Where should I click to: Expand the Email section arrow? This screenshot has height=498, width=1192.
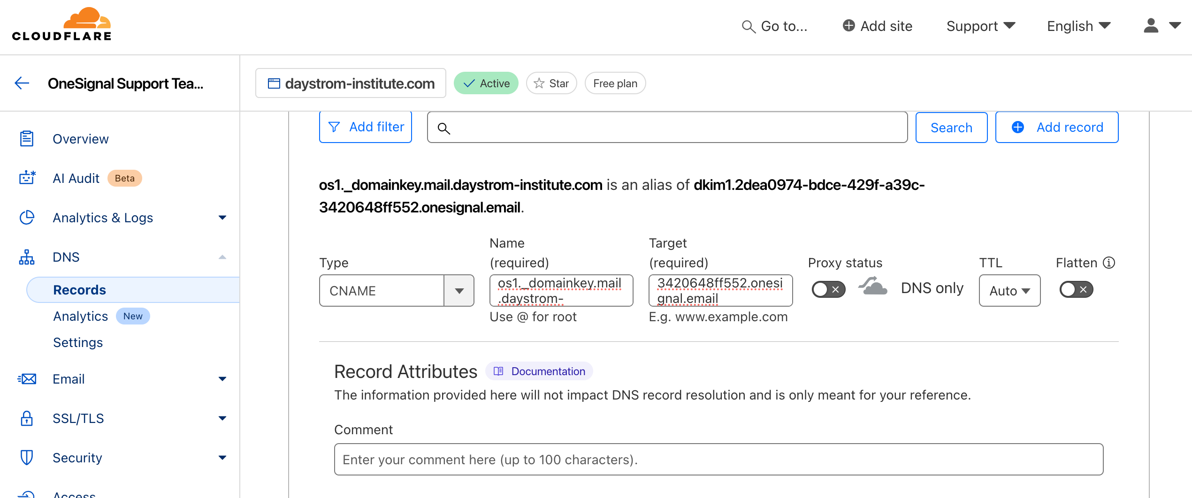tap(222, 379)
